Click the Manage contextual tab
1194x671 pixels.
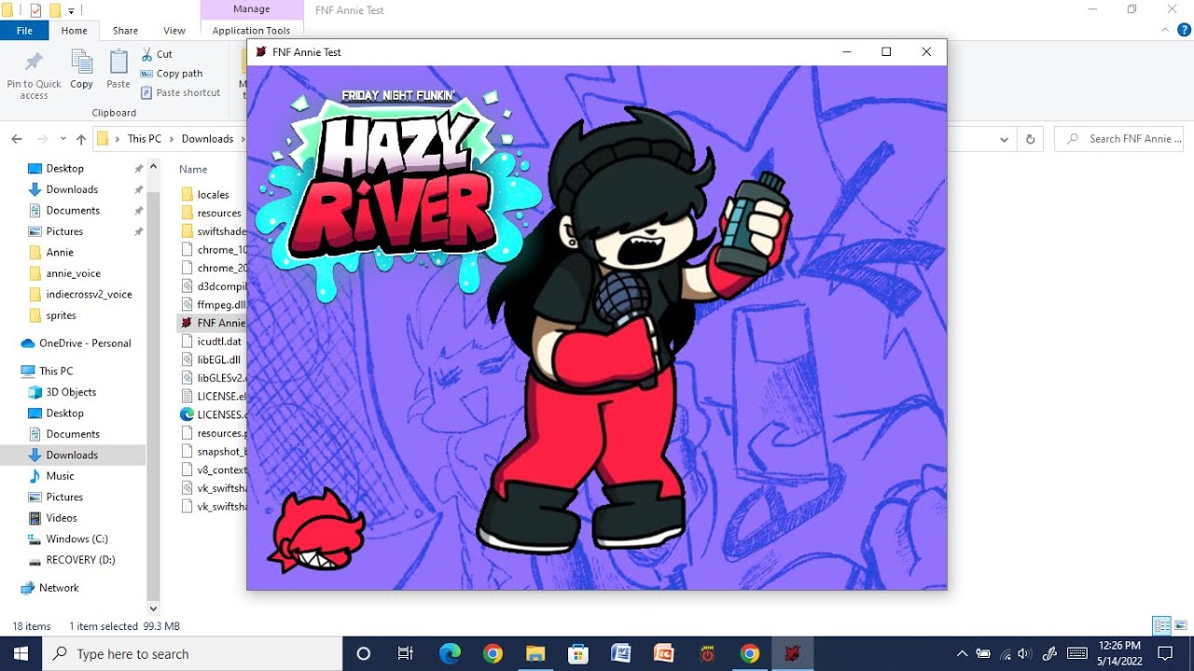click(x=251, y=9)
